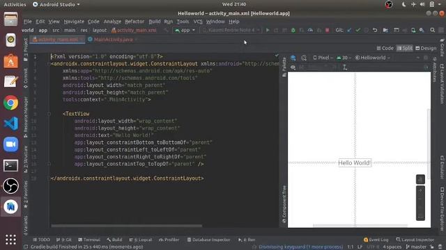The width and height of the screenshot is (446, 250).
Task: Run the app with the green play icon
Action: coord(268,30)
